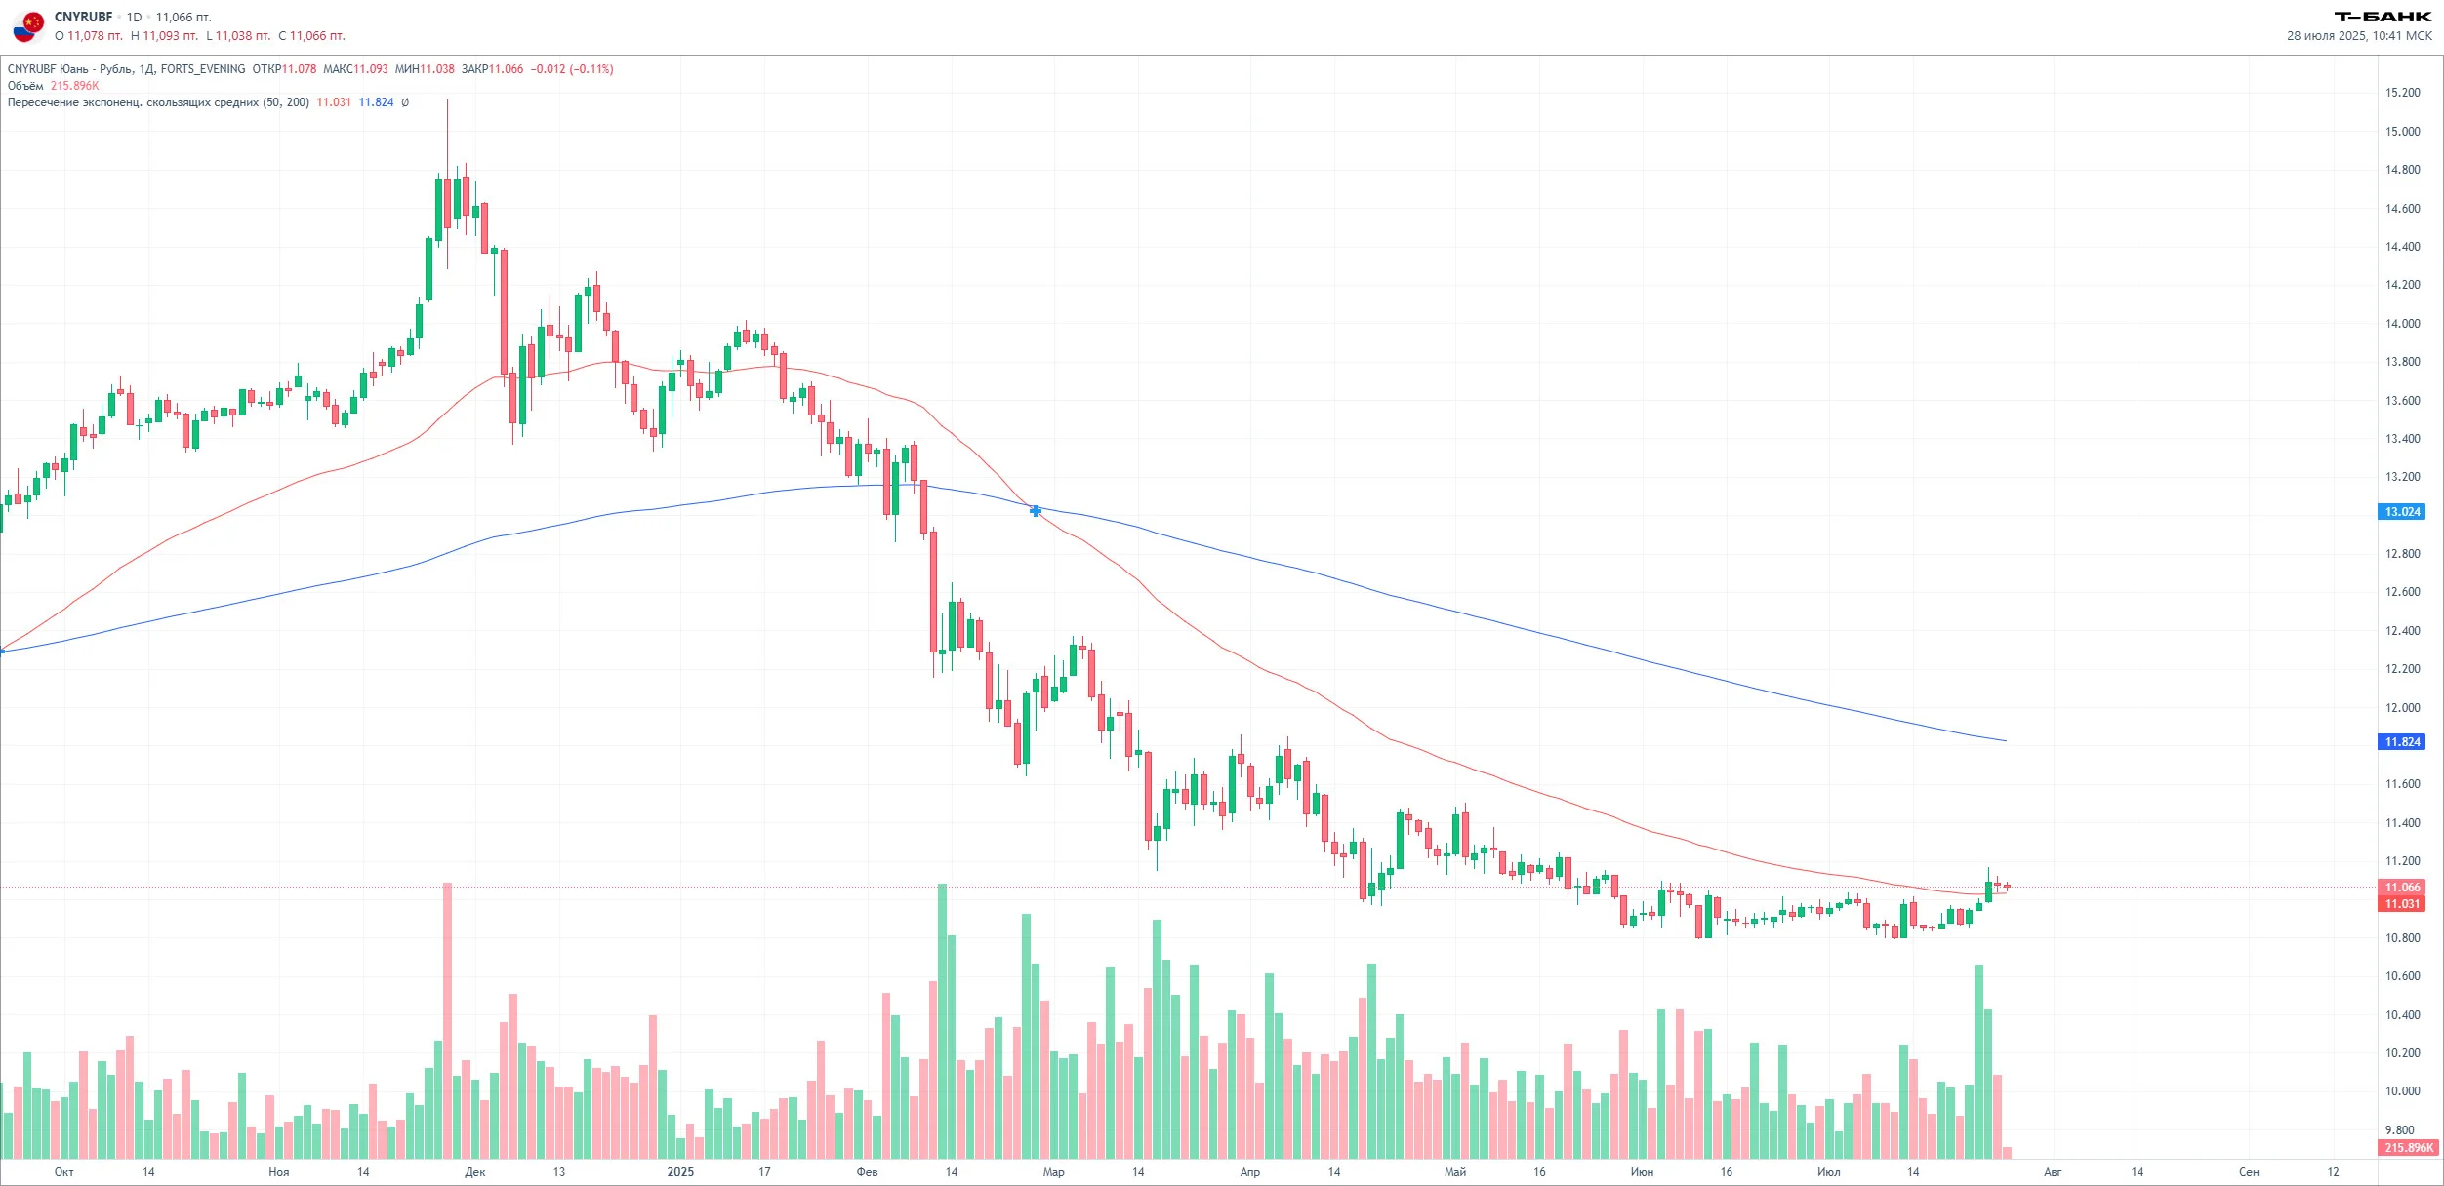Click the 15.000 level on price axis
Screen dimensions: 2444x1186
click(x=2402, y=132)
